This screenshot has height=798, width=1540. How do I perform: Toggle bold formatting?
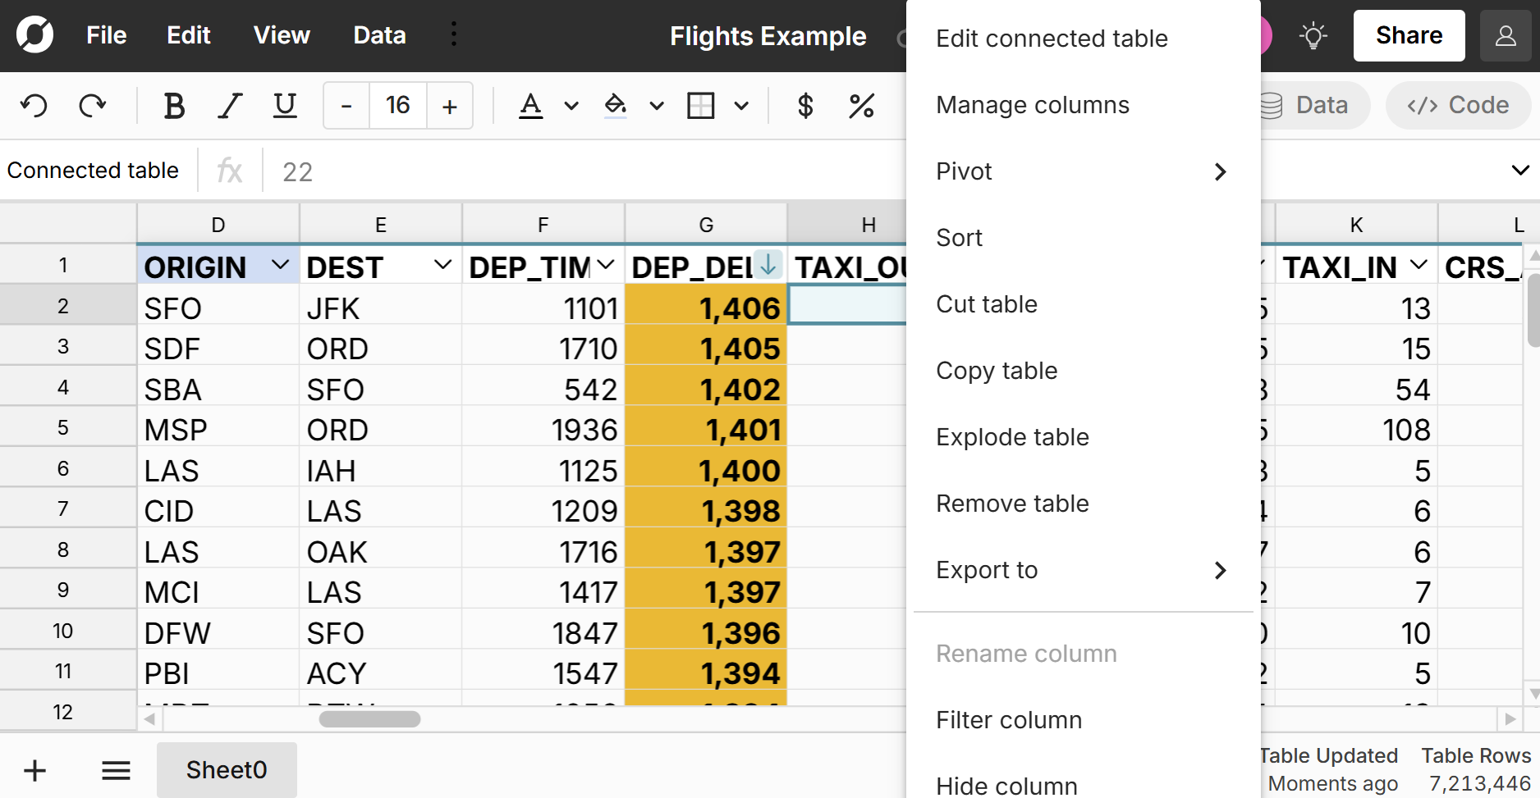click(x=173, y=105)
